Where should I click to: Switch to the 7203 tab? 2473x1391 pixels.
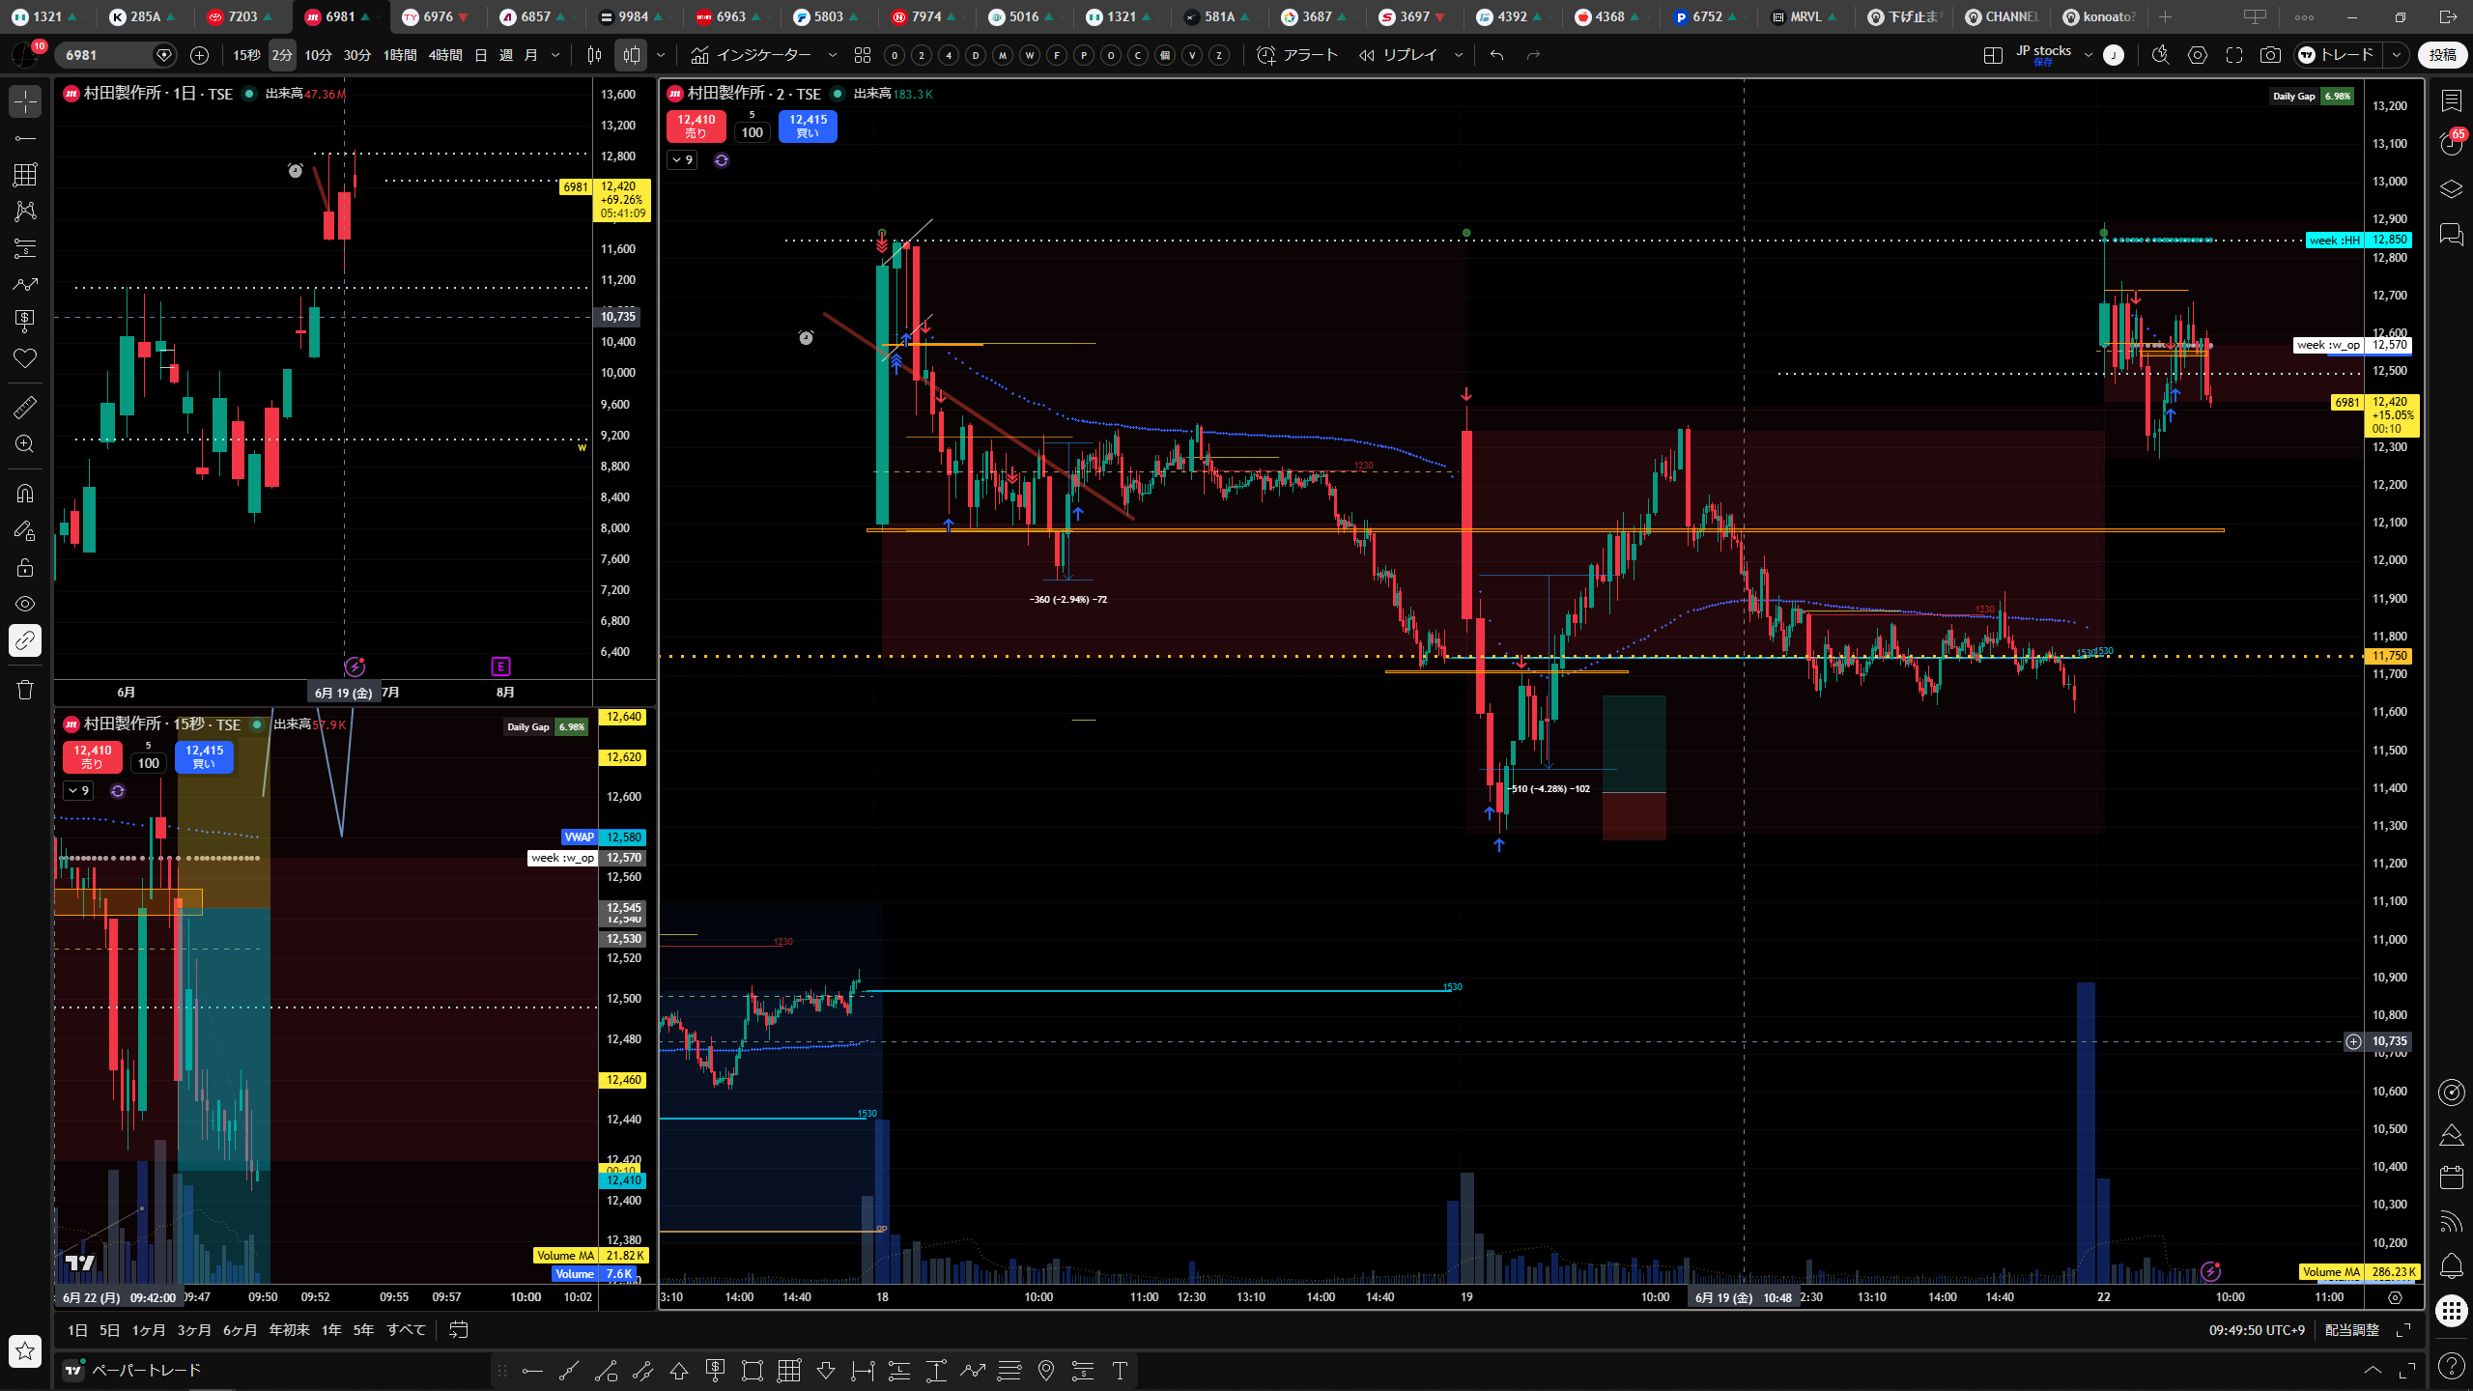[x=242, y=16]
